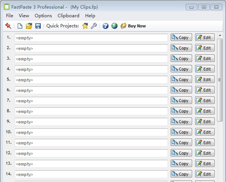
Task: Copy clip number 14
Action: coord(181,174)
